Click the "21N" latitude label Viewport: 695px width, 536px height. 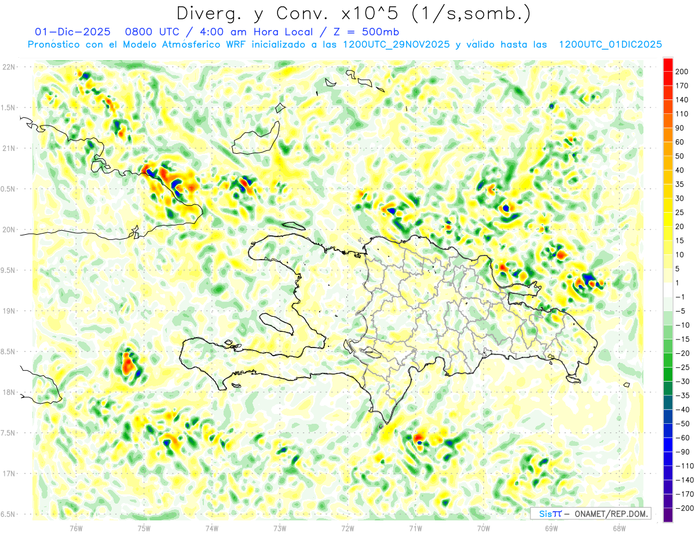(10, 148)
